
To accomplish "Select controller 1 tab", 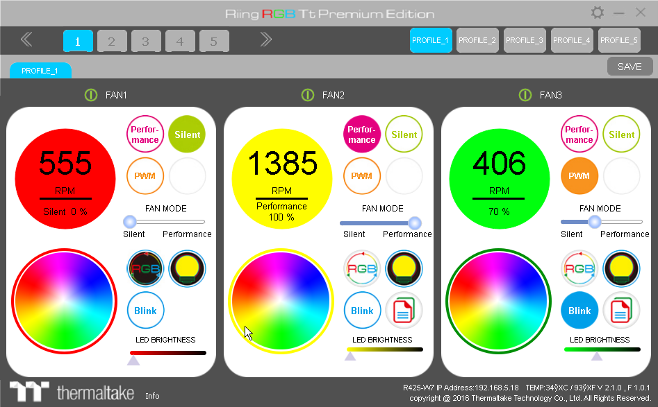I will tap(78, 41).
